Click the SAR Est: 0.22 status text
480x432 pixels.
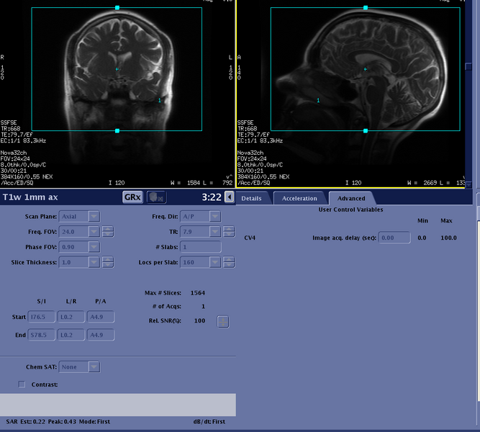25,422
